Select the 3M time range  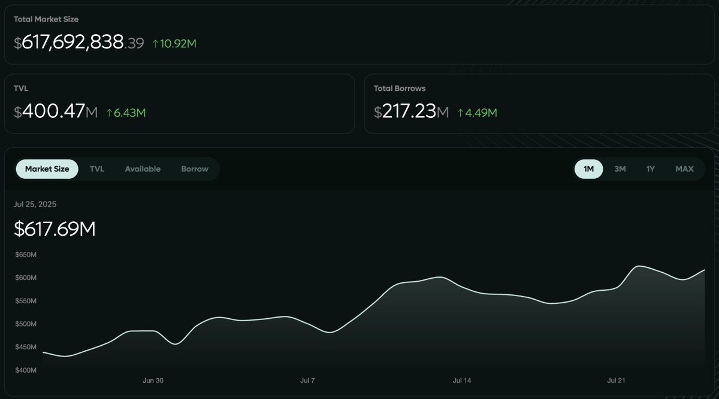[x=620, y=169]
